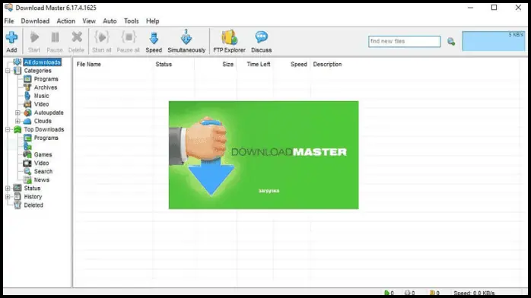
Task: Click the blue speed graph panel
Action: tap(494, 41)
